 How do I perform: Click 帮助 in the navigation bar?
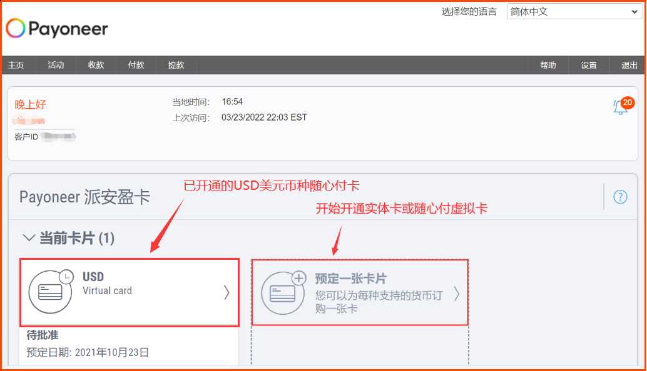pyautogui.click(x=548, y=65)
